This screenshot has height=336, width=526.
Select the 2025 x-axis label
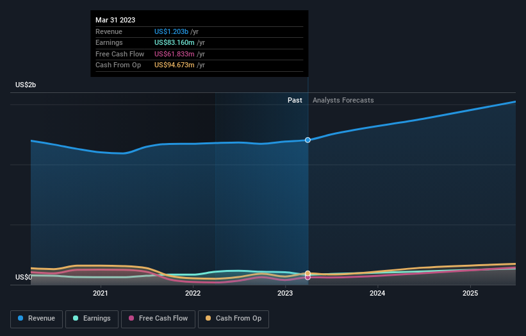[x=470, y=294]
